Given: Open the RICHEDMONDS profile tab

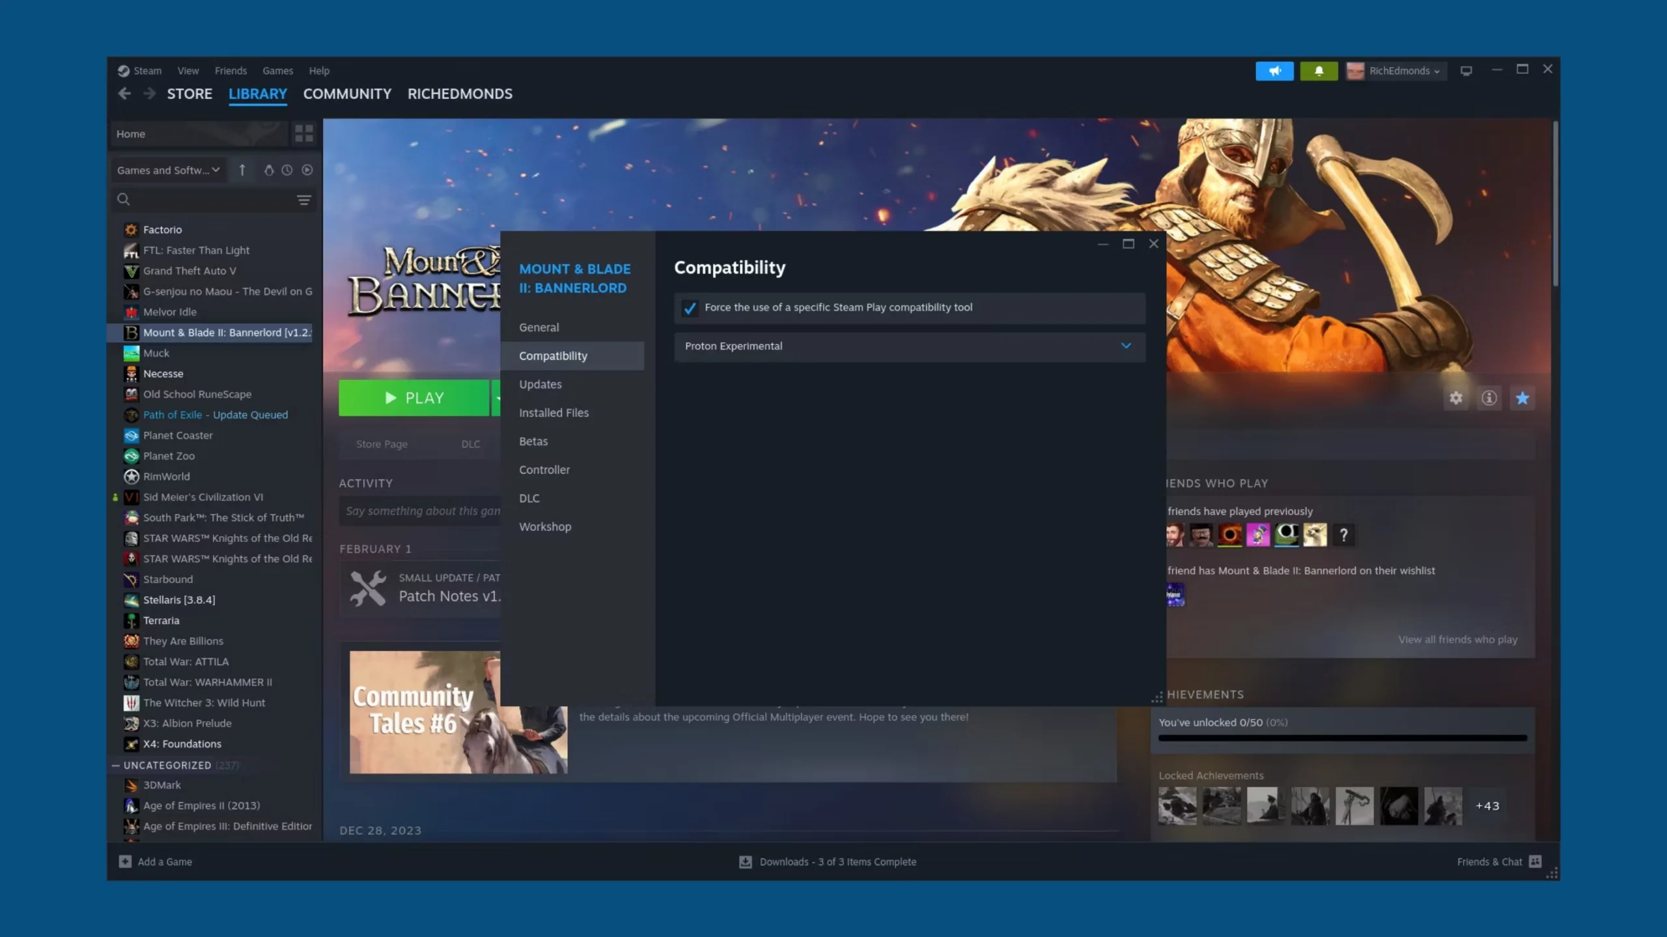Looking at the screenshot, I should [460, 94].
